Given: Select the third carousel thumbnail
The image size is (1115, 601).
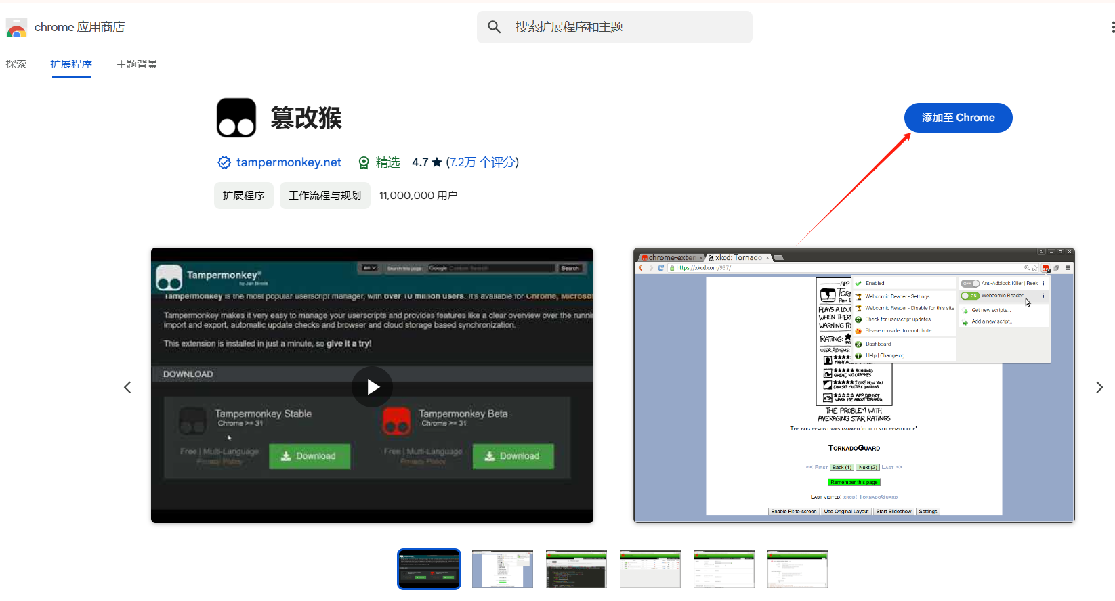Looking at the screenshot, I should click(576, 569).
